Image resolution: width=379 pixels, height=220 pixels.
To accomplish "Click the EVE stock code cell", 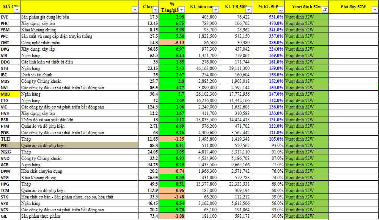I will click(x=10, y=17).
